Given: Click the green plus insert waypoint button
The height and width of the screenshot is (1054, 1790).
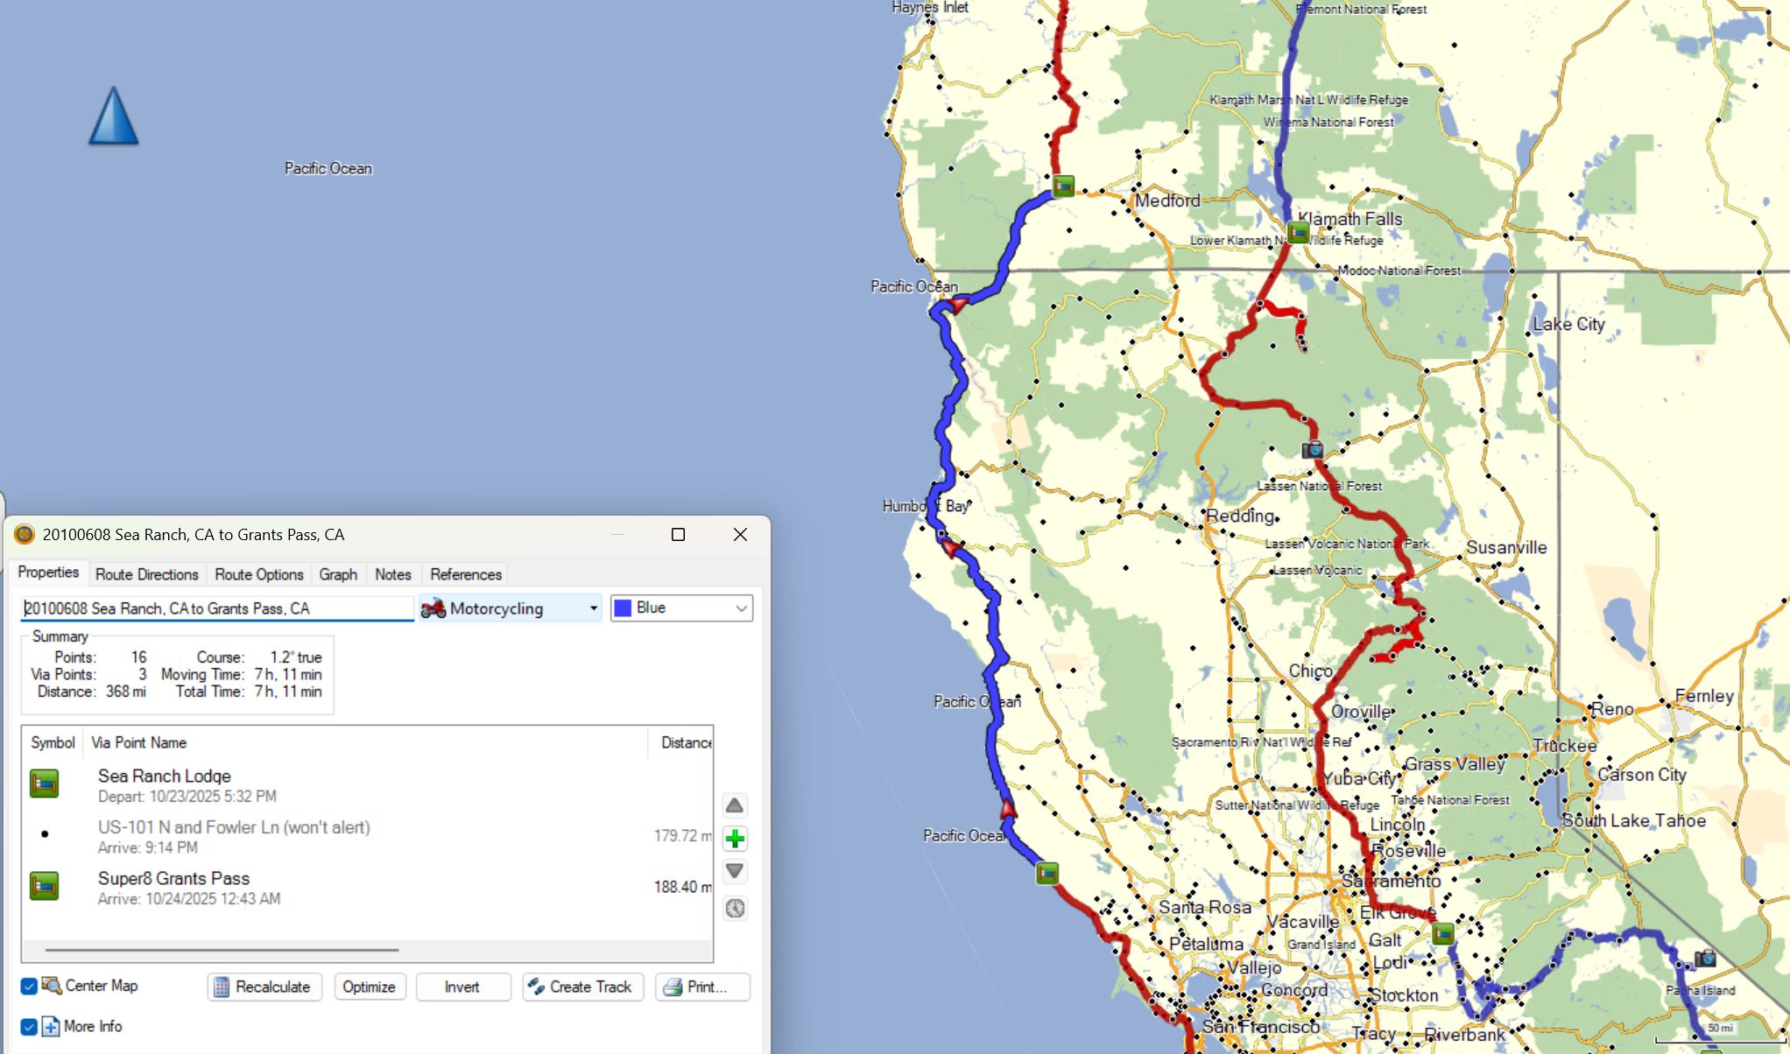Looking at the screenshot, I should (735, 839).
